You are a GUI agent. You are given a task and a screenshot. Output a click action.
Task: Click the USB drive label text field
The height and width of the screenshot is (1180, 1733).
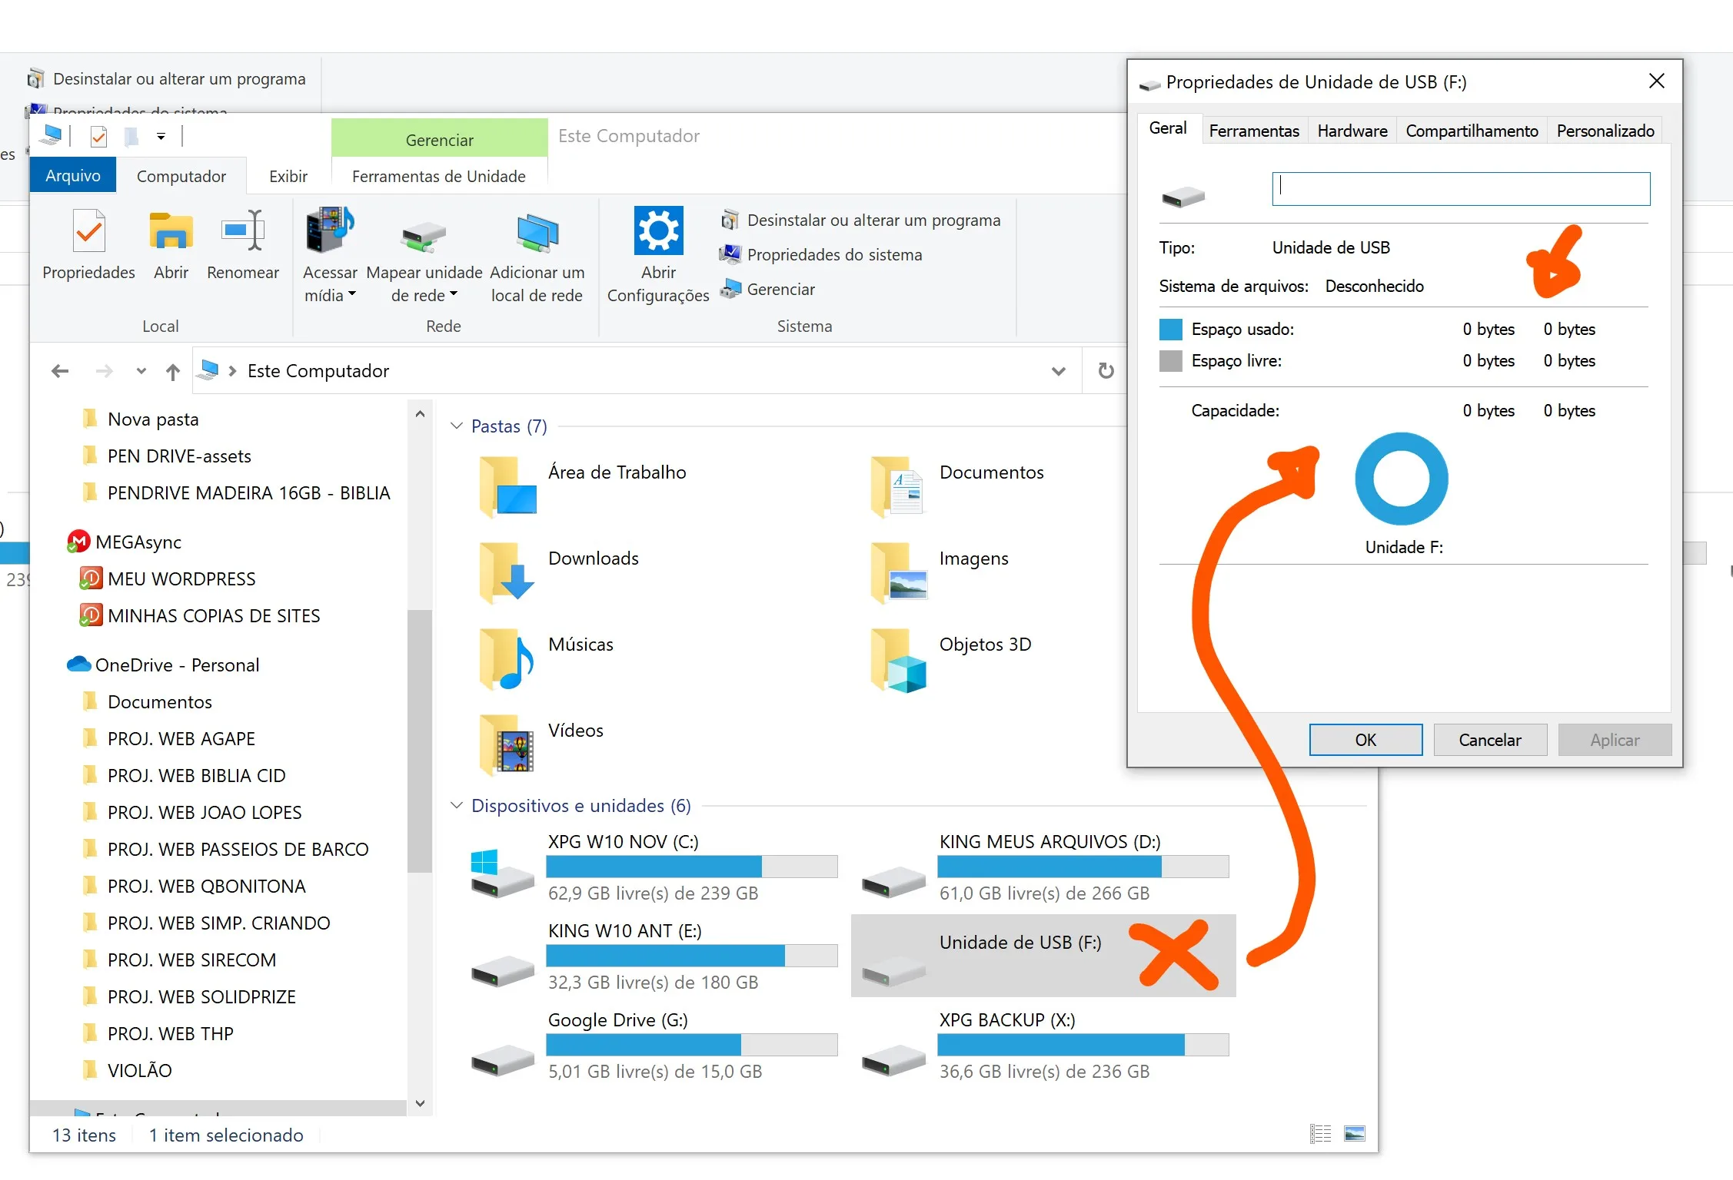click(1460, 189)
